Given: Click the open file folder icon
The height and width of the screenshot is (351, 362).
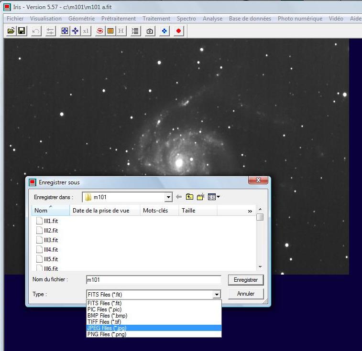Looking at the screenshot, I should 11,31.
